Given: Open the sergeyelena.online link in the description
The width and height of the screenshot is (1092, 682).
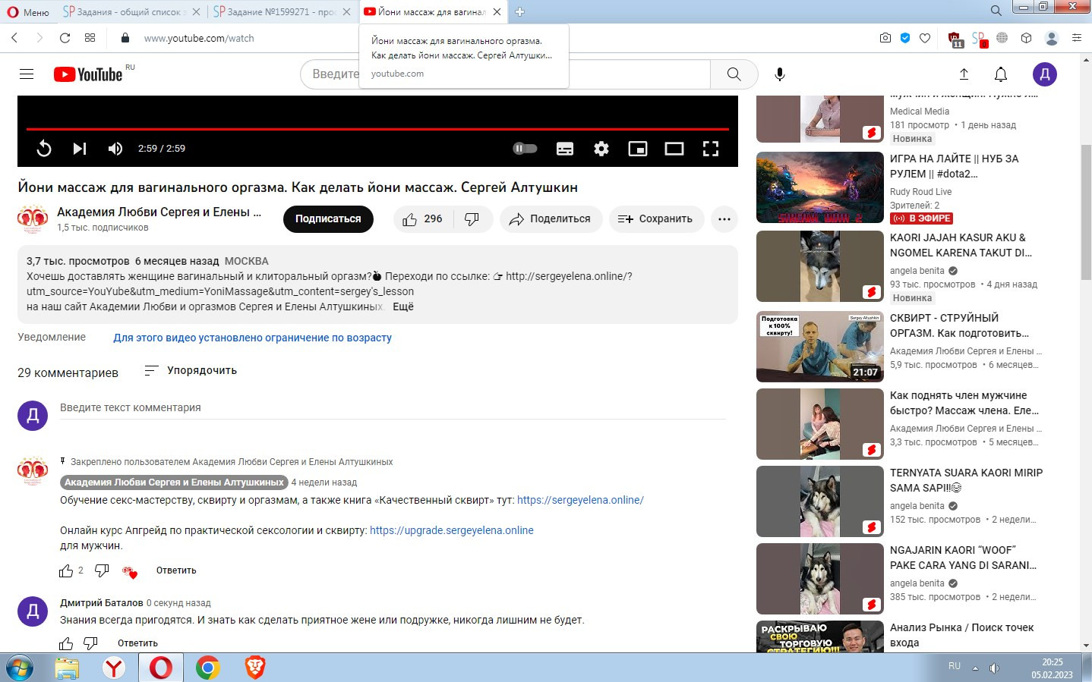Looking at the screenshot, I should [568, 276].
